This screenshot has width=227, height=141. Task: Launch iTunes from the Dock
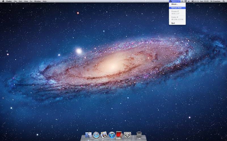coord(112,135)
